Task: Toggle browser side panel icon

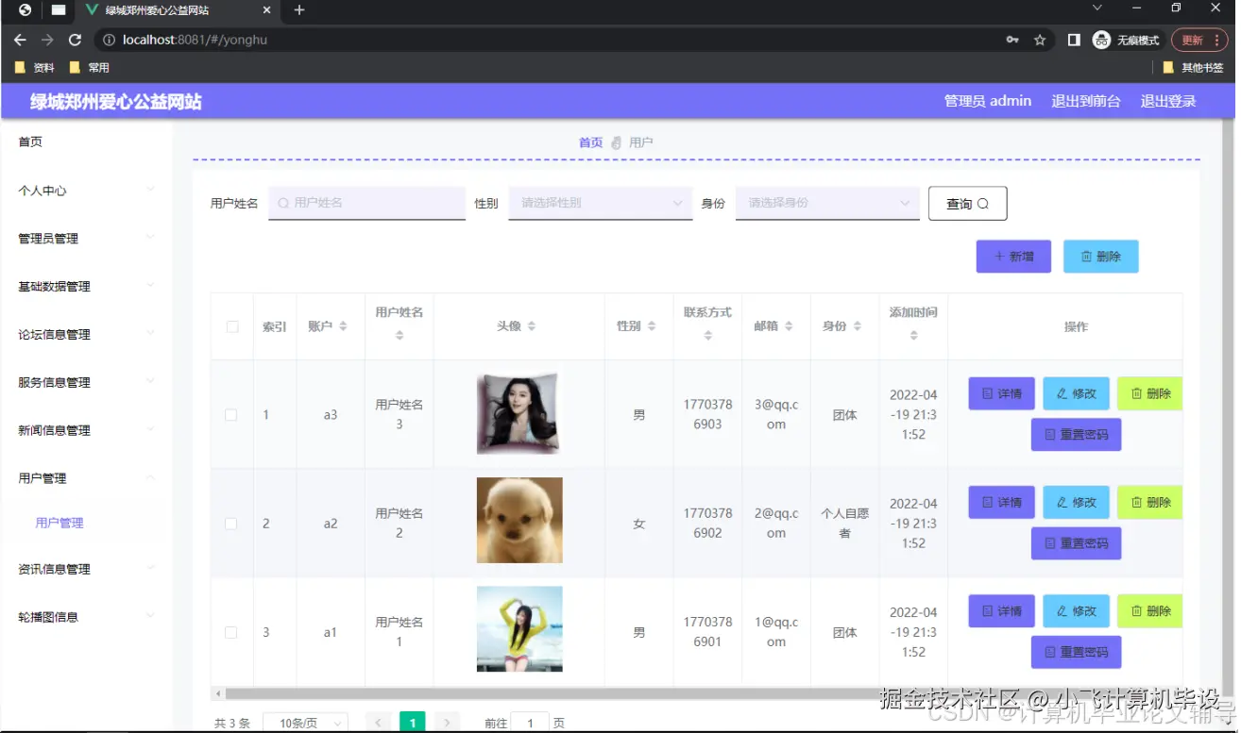Action: pyautogui.click(x=1074, y=41)
